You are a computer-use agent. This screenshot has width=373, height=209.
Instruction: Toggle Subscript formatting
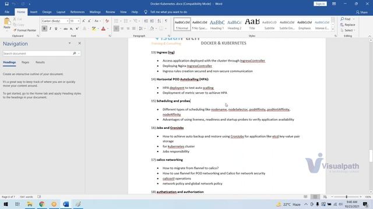point(71,28)
